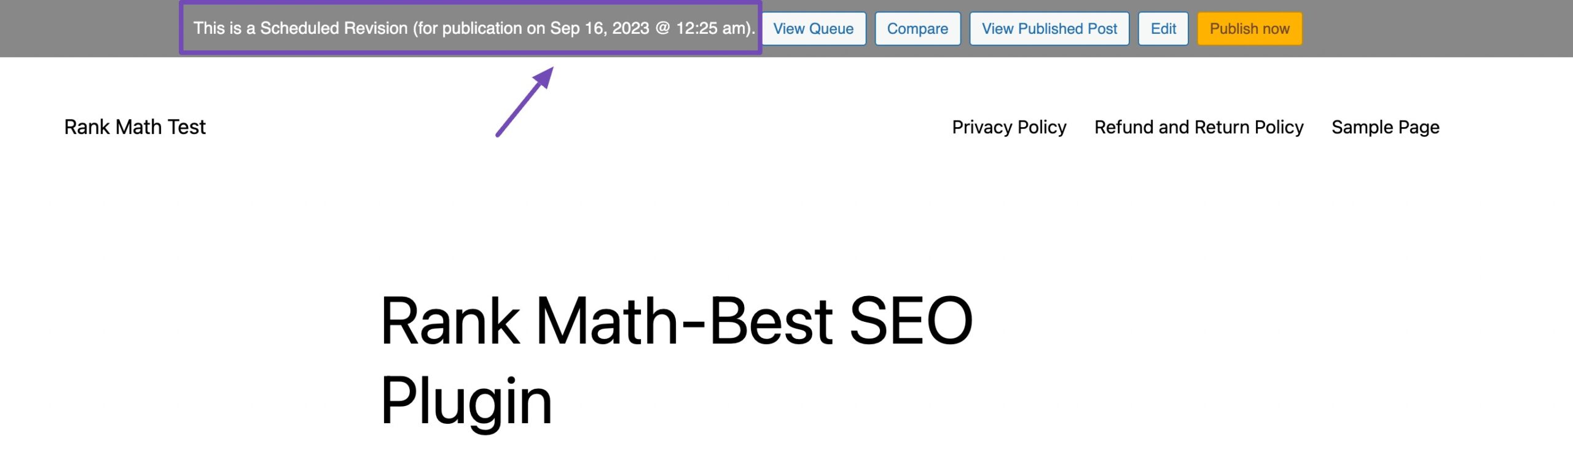Publish the scheduled revision now
This screenshot has width=1573, height=457.
(1249, 29)
